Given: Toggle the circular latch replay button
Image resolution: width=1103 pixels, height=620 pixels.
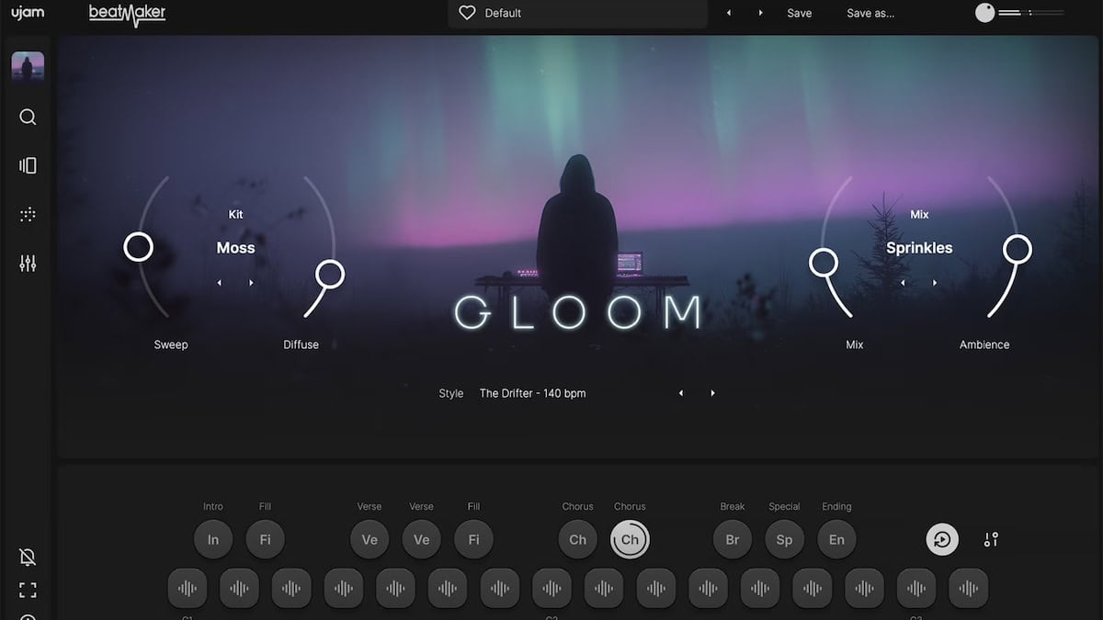Looking at the screenshot, I should pyautogui.click(x=942, y=540).
